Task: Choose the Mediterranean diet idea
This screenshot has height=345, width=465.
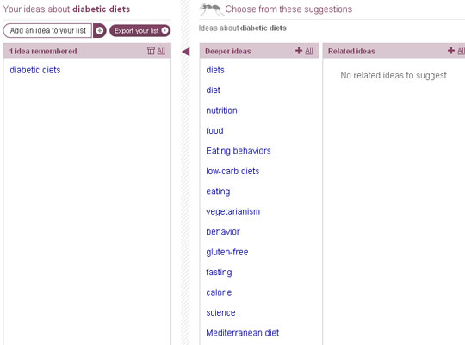Action: click(243, 333)
